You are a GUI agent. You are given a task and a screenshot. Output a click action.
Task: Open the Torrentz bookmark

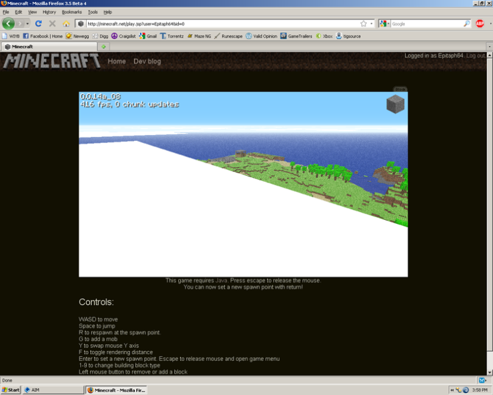coord(172,36)
